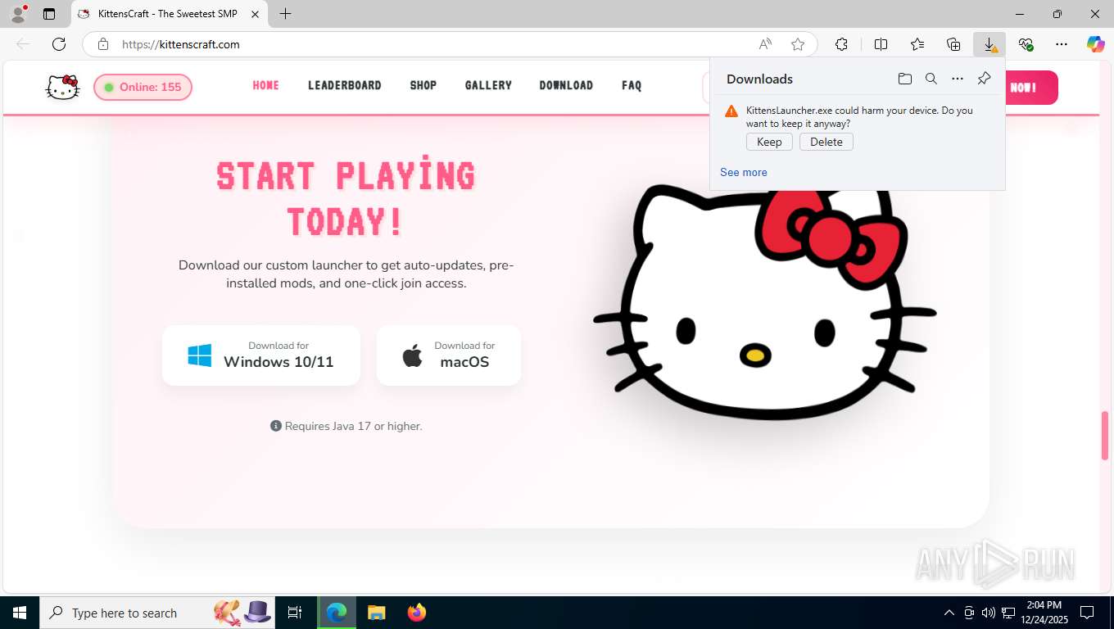Screen dimensions: 1114x629
Task: Open the Collections icon
Action: pos(953,44)
